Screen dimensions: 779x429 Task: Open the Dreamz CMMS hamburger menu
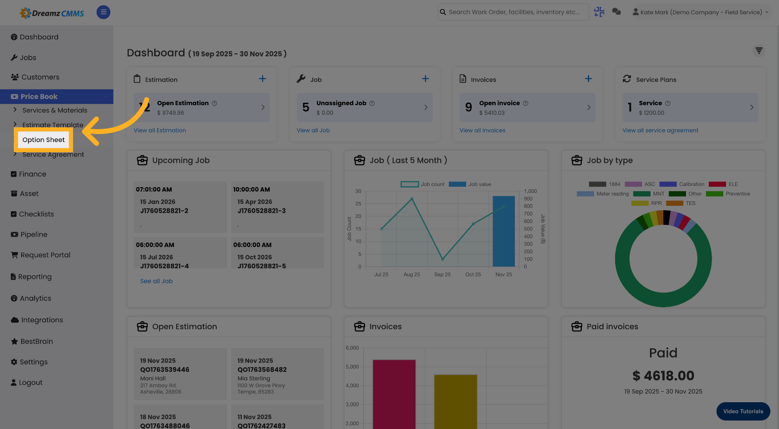pyautogui.click(x=103, y=12)
